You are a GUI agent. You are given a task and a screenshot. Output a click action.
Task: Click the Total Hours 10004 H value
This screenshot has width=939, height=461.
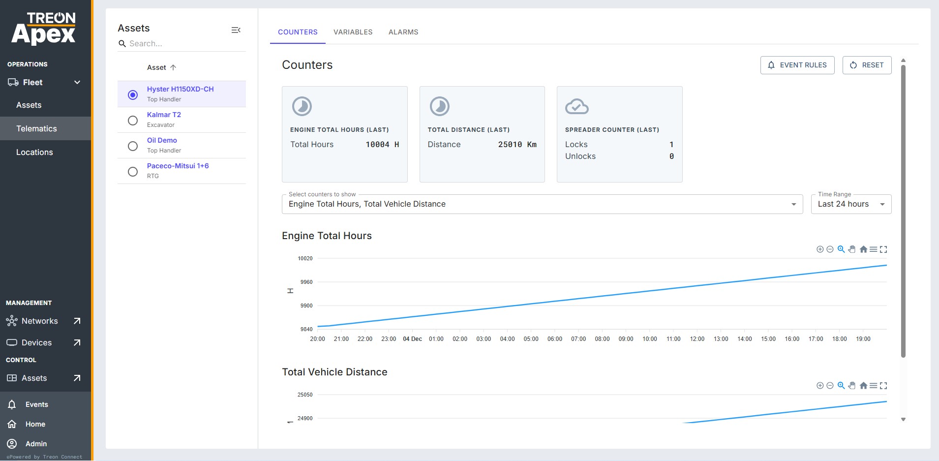[382, 145]
